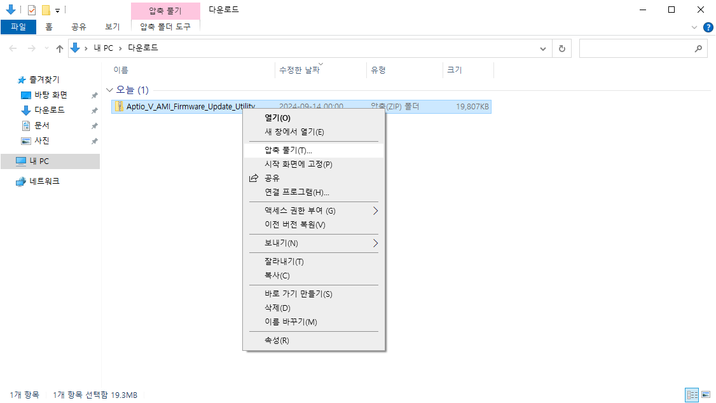Click the blue Help question mark icon
Image resolution: width=716 pixels, height=403 pixels.
coord(708,27)
